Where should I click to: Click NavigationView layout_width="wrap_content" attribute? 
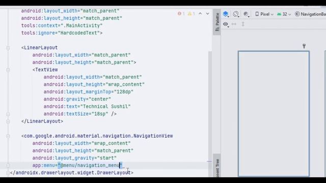tap(81, 143)
